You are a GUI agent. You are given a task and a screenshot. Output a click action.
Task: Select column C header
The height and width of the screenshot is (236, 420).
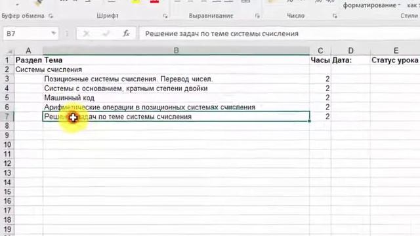point(320,50)
